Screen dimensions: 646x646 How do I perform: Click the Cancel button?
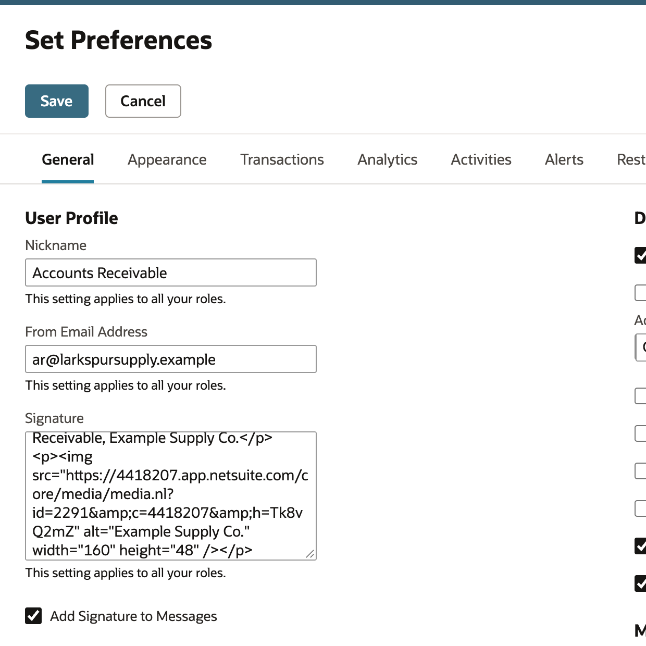(x=143, y=101)
